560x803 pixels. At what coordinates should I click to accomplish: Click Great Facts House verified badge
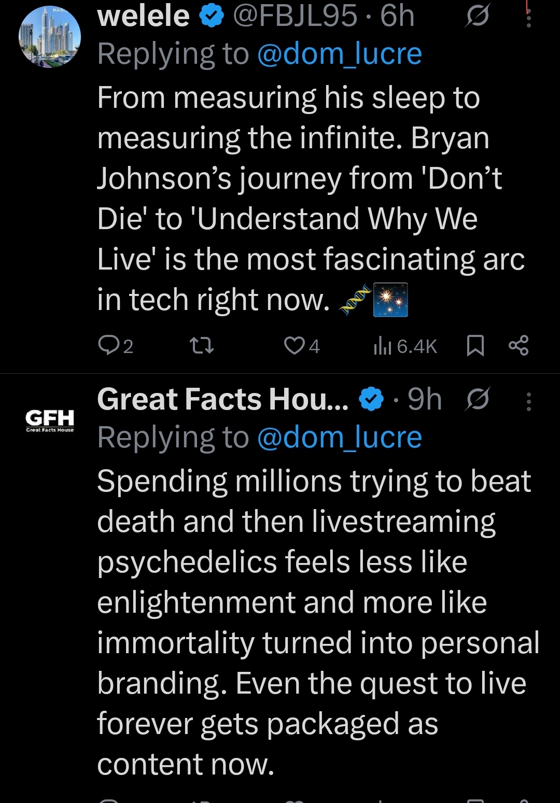(371, 400)
